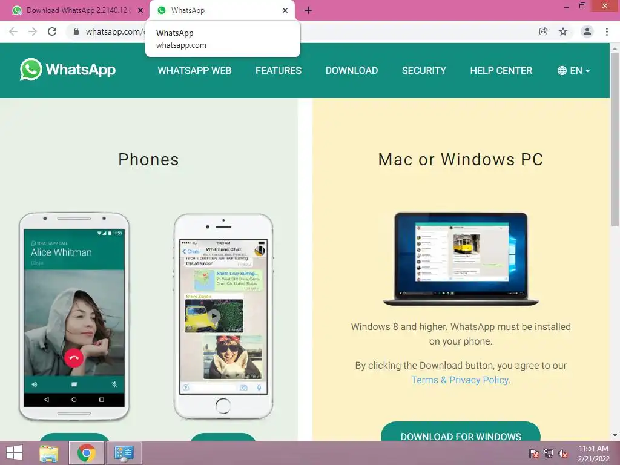This screenshot has width=620, height=465.
Task: Open Control Panel taskbar icon
Action: coord(124,453)
